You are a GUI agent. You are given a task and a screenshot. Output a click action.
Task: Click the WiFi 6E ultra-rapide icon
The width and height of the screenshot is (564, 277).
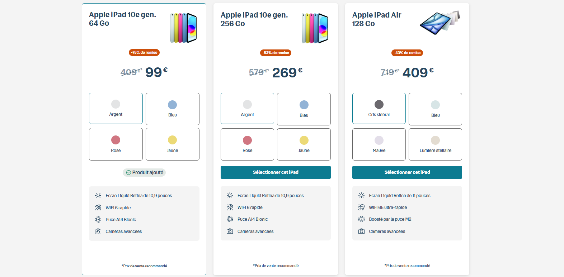(x=361, y=207)
